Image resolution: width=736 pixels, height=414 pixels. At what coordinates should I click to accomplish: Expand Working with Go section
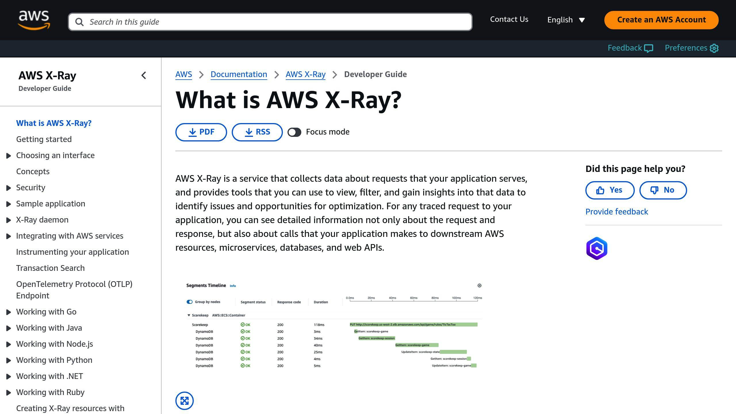tap(9, 312)
